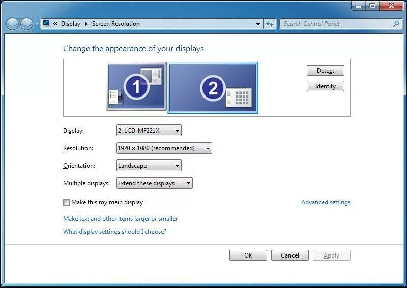Open the Multiple displays dropdown
The image size is (407, 288).
click(154, 183)
